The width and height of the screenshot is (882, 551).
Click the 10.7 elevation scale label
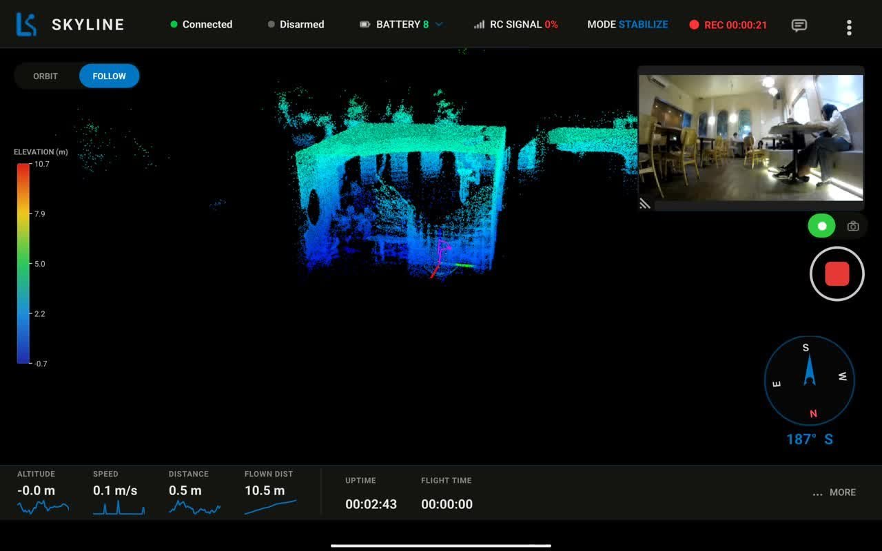41,164
